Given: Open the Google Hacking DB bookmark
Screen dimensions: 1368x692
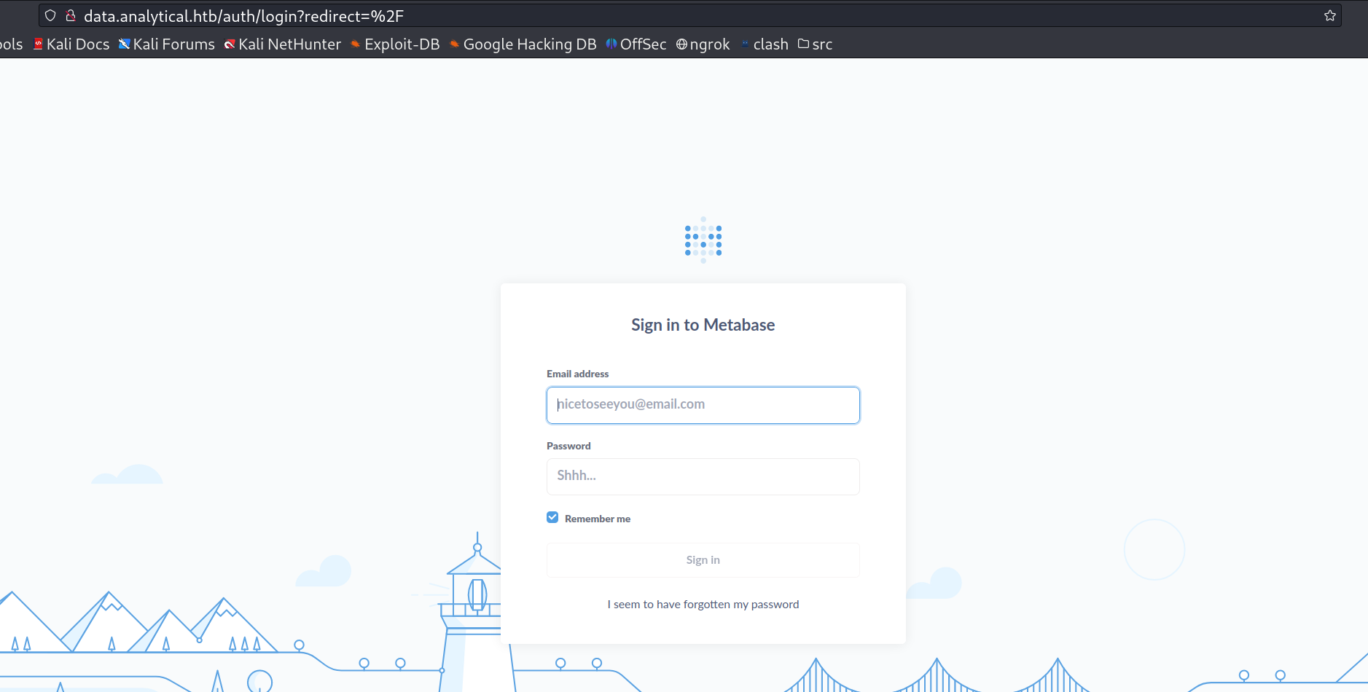Looking at the screenshot, I should pos(523,44).
